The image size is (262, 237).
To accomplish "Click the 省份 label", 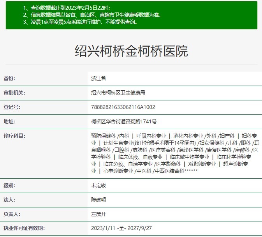I will (x=9, y=78).
